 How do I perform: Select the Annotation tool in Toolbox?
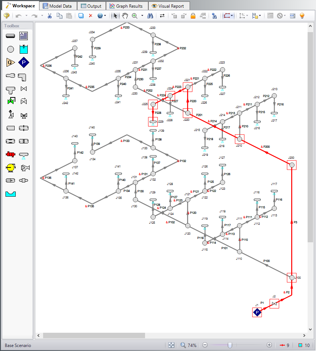point(24,36)
